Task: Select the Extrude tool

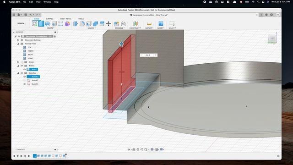Action: click(x=41, y=24)
